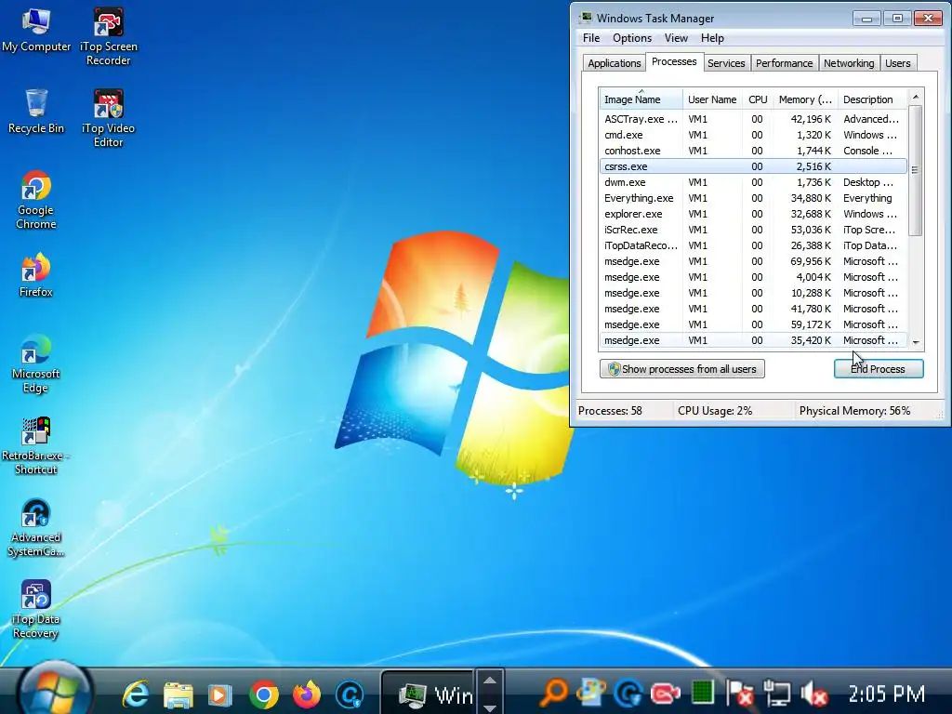Select the cmd.exe process row
The height and width of the screenshot is (714, 952).
pyautogui.click(x=753, y=135)
